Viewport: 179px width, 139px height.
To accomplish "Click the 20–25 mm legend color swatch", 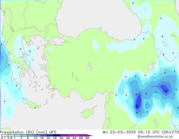I will click(x=51, y=135).
